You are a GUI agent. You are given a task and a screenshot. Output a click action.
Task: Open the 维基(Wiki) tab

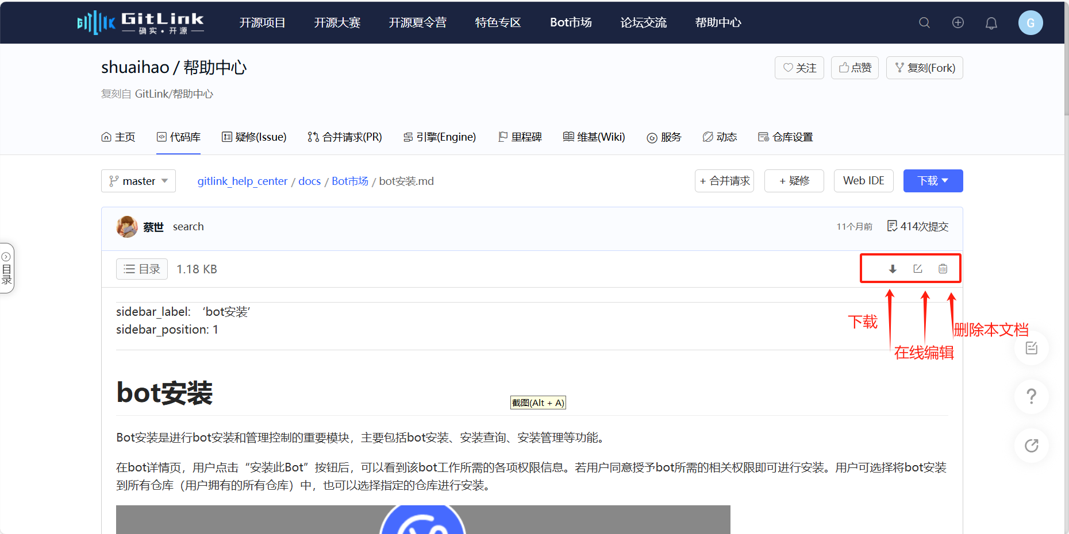coord(594,137)
